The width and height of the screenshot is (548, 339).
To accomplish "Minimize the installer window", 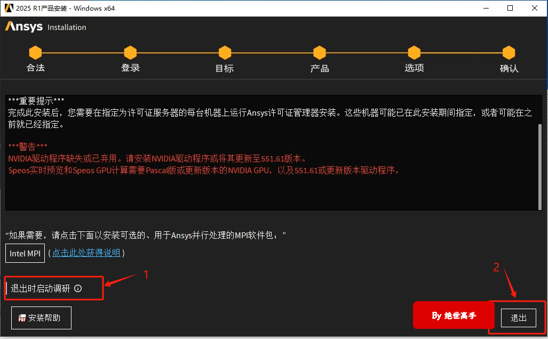I will pyautogui.click(x=486, y=8).
